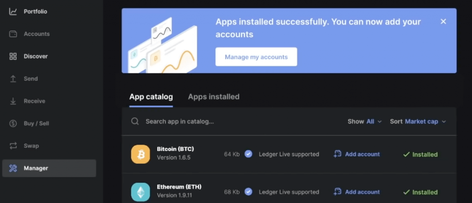This screenshot has width=472, height=203.
Task: Select the App catalog tab
Action: [x=151, y=97]
